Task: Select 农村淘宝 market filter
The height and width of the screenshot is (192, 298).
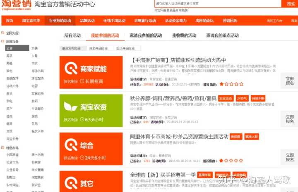Action: point(12,185)
